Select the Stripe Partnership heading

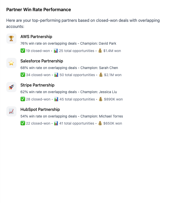pyautogui.click(x=37, y=85)
